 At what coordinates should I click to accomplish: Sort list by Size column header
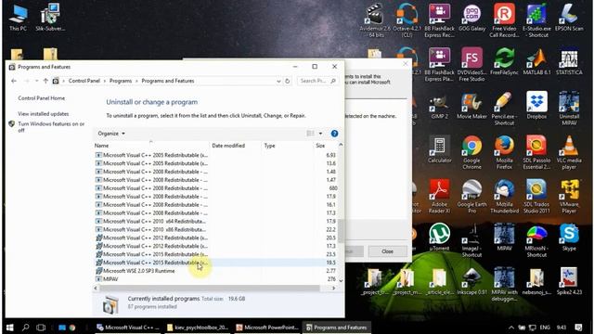click(x=325, y=146)
